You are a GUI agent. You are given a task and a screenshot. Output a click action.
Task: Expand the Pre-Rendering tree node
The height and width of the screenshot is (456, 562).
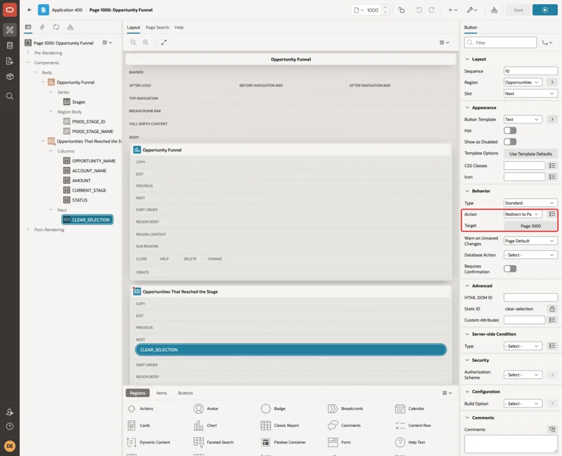coord(27,53)
